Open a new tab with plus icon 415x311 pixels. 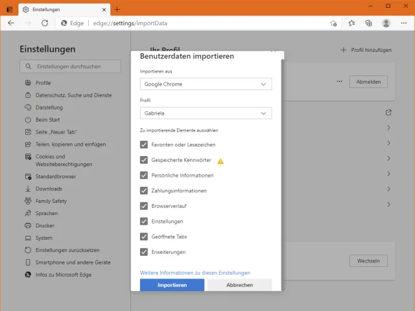coord(117,9)
